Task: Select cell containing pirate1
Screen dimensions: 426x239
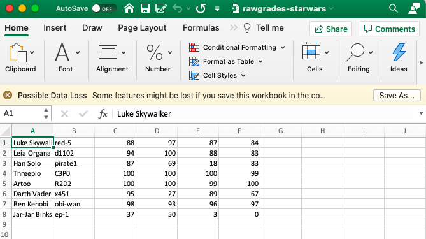Action: tap(74, 163)
